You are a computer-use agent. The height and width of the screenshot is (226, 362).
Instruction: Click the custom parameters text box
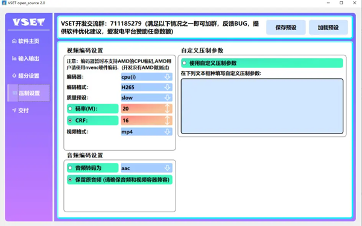click(x=262, y=106)
